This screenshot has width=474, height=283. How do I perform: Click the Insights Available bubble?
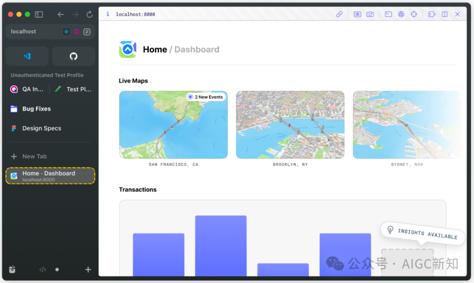[422, 234]
